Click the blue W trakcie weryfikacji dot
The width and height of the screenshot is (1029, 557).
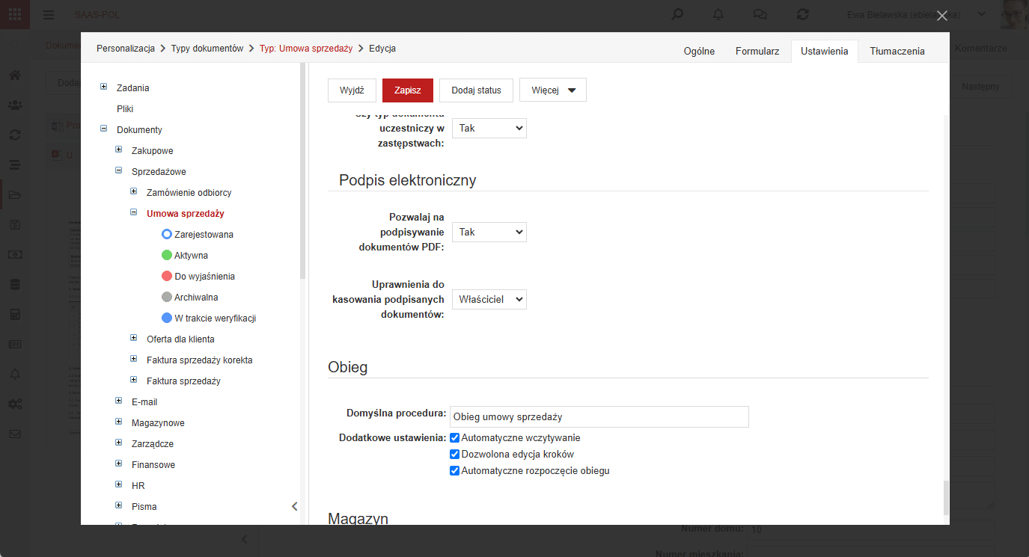(x=167, y=318)
